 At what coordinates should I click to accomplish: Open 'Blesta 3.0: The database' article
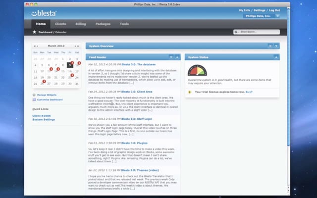pyautogui.click(x=139, y=64)
